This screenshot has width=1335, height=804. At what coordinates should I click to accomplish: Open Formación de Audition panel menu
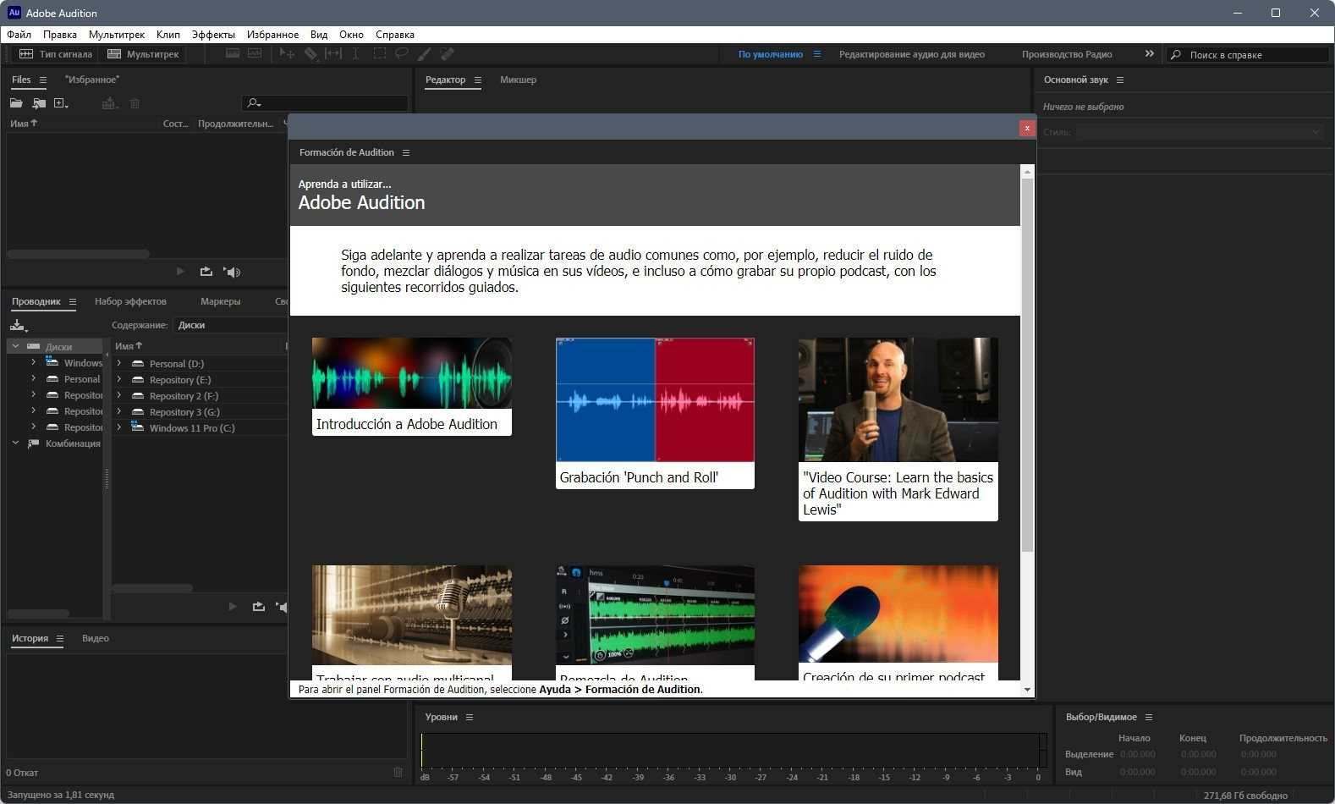click(x=406, y=153)
